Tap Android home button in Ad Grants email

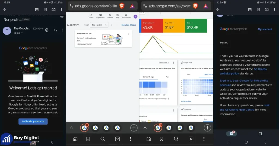tap(246, 142)
